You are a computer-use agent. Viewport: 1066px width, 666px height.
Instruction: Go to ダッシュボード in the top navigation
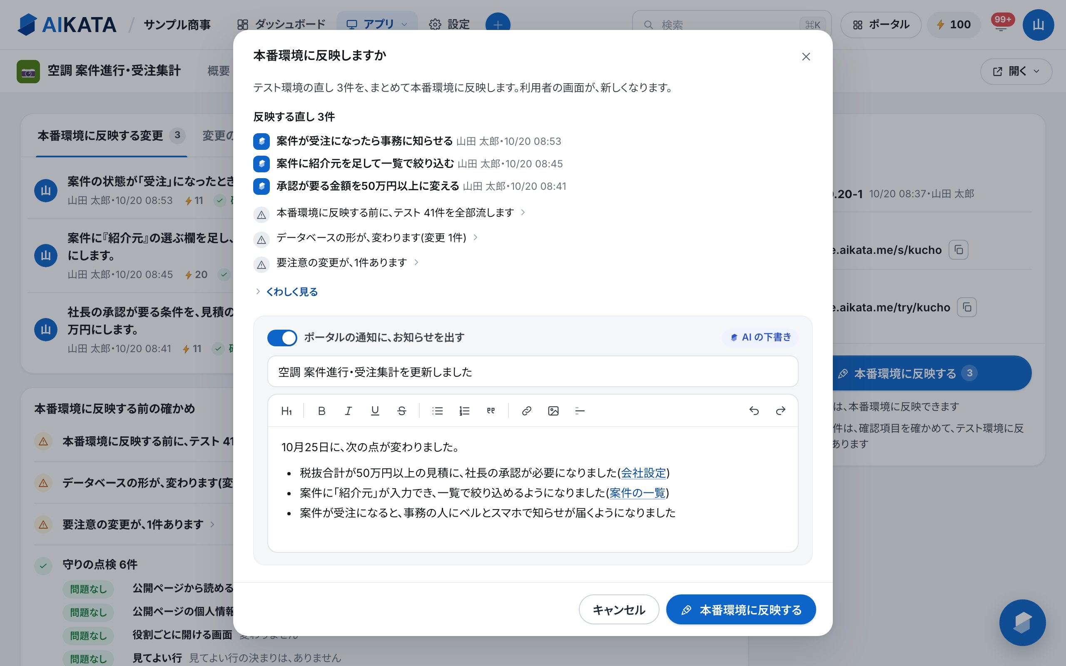point(281,25)
